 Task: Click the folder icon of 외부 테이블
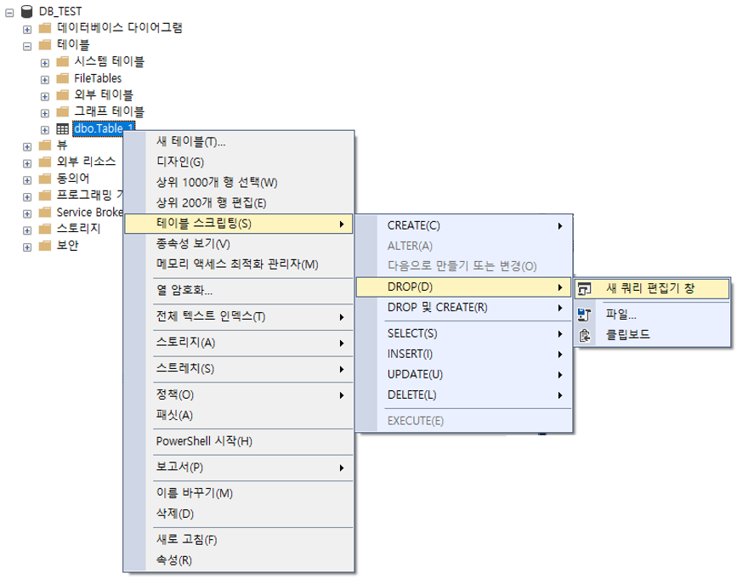62,95
